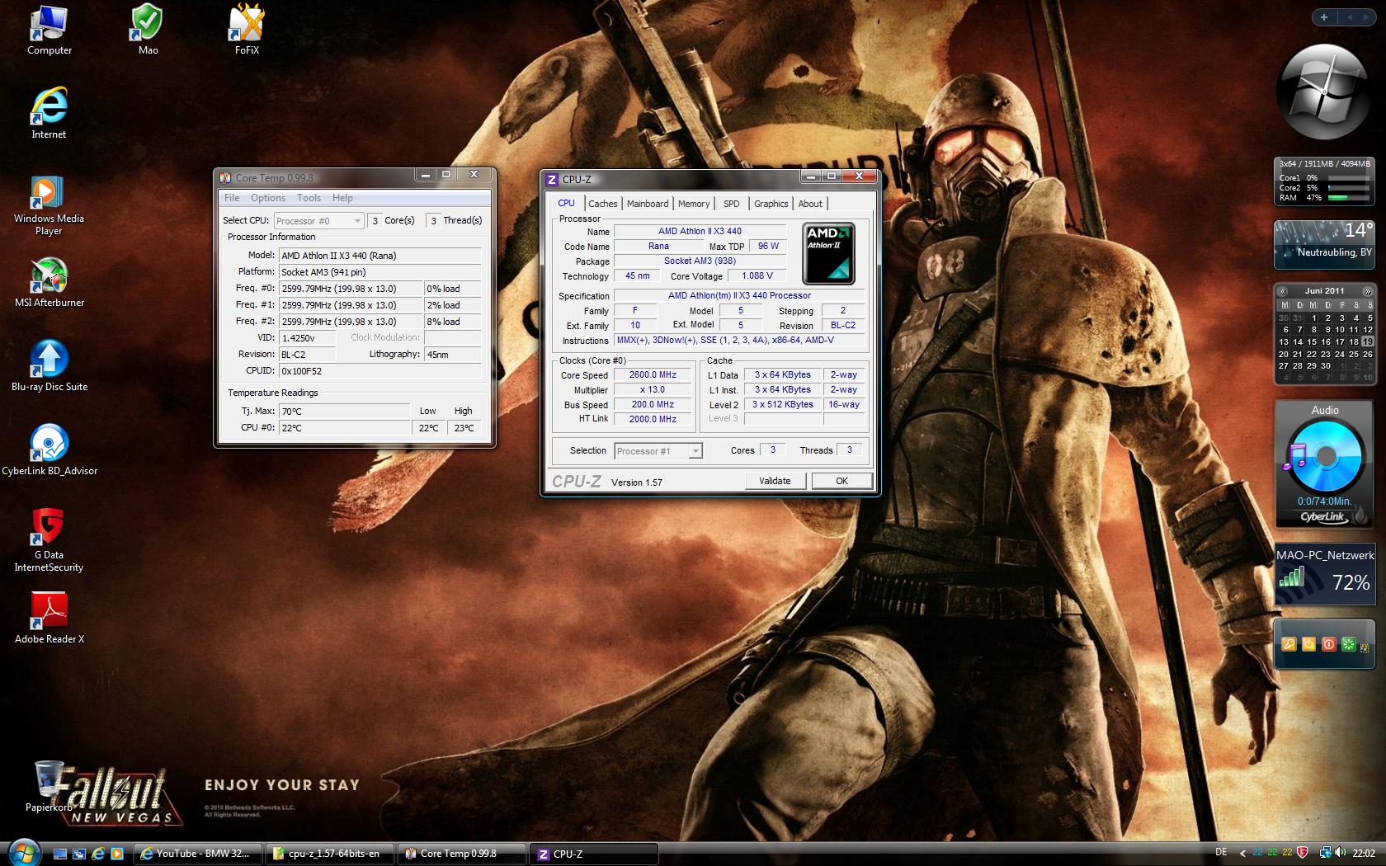Switch to the About tab in CPU-Z
Viewport: 1386px width, 866px height.
tap(810, 204)
